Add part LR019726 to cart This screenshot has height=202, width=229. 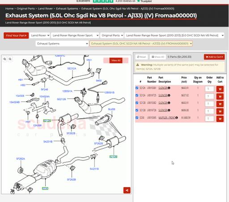(220, 111)
